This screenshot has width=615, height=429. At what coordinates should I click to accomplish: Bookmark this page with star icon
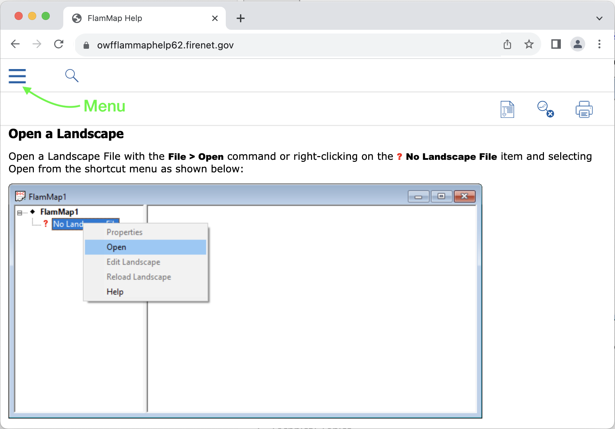pos(529,44)
